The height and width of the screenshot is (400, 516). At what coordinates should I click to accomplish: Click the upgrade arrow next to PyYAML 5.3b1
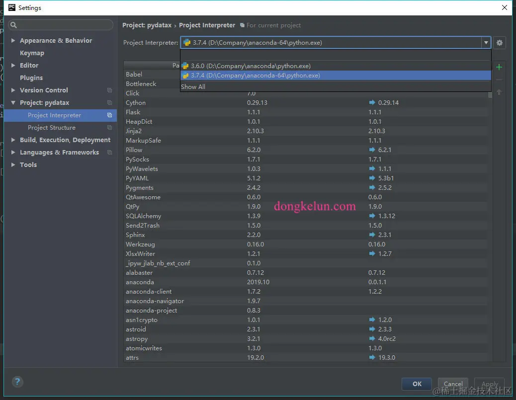372,178
